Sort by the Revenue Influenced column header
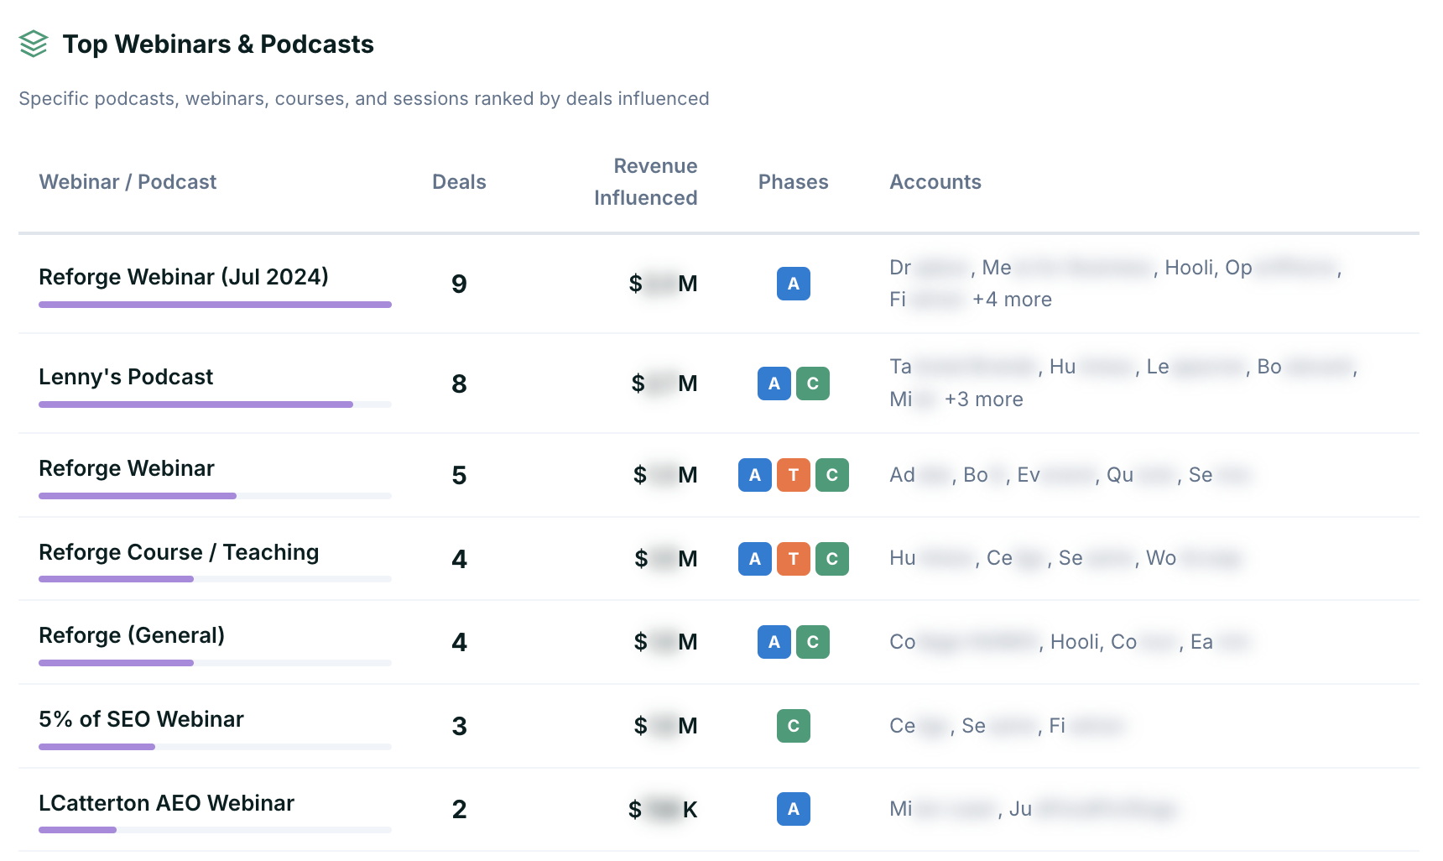1443x861 pixels. [x=646, y=182]
